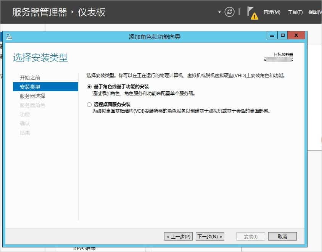Click the refresh icon in Server Manager header

coord(229,12)
